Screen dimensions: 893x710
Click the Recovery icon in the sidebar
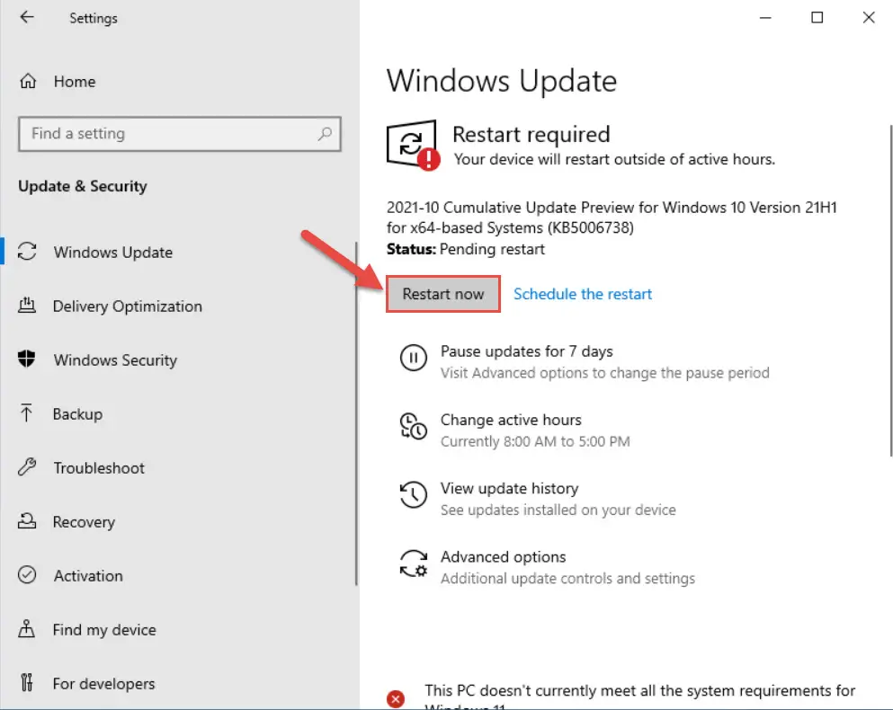(x=27, y=521)
